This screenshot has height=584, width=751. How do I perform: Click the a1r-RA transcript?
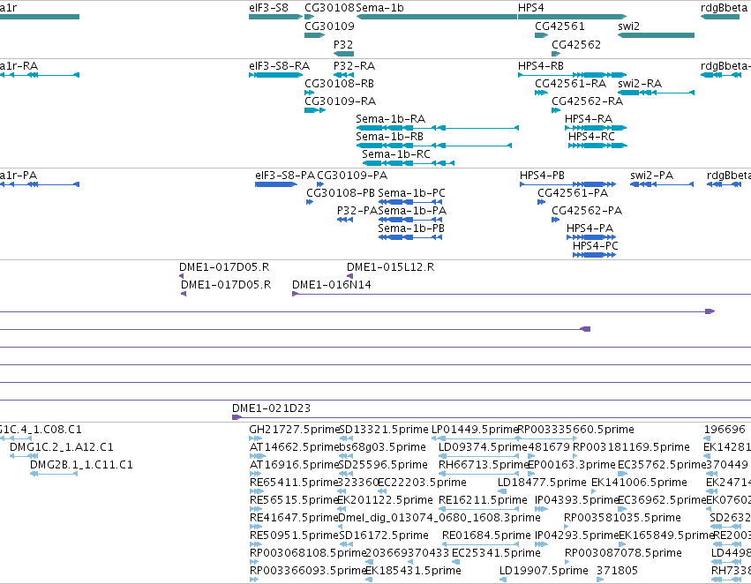40,75
